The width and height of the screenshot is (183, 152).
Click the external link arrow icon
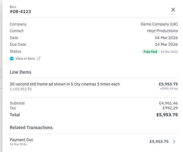pos(39,58)
